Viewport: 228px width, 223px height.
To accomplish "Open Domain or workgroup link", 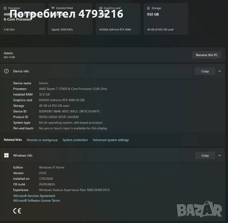I will point(42,140).
